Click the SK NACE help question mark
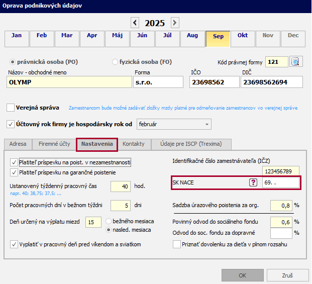This screenshot has width=312, height=284. point(253,182)
